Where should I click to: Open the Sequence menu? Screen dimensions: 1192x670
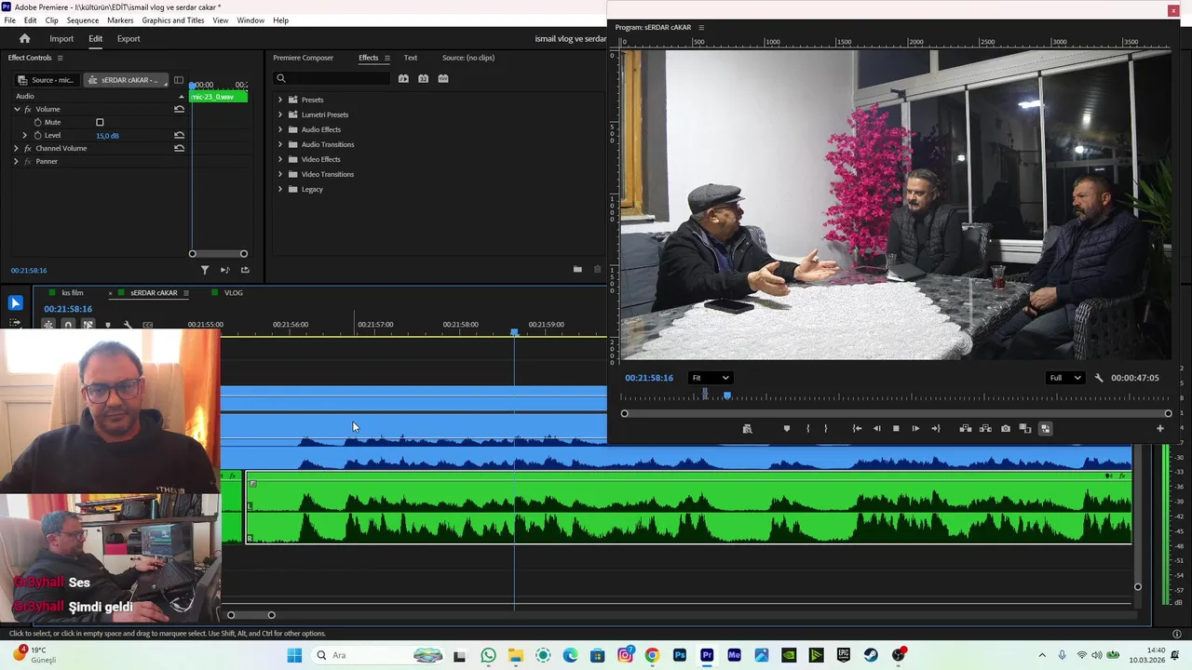click(x=83, y=20)
